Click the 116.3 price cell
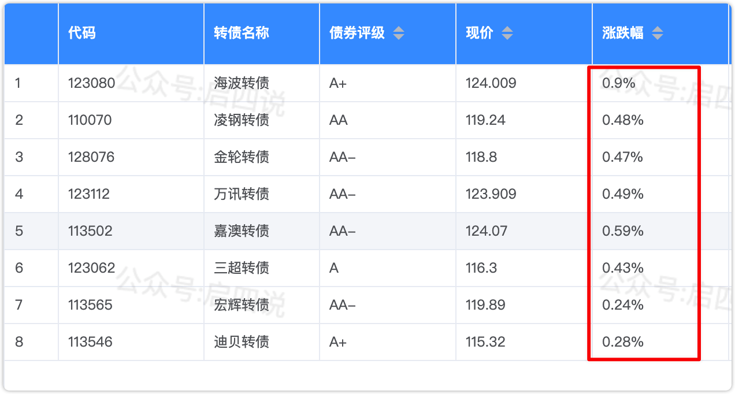This screenshot has width=735, height=394. [481, 268]
